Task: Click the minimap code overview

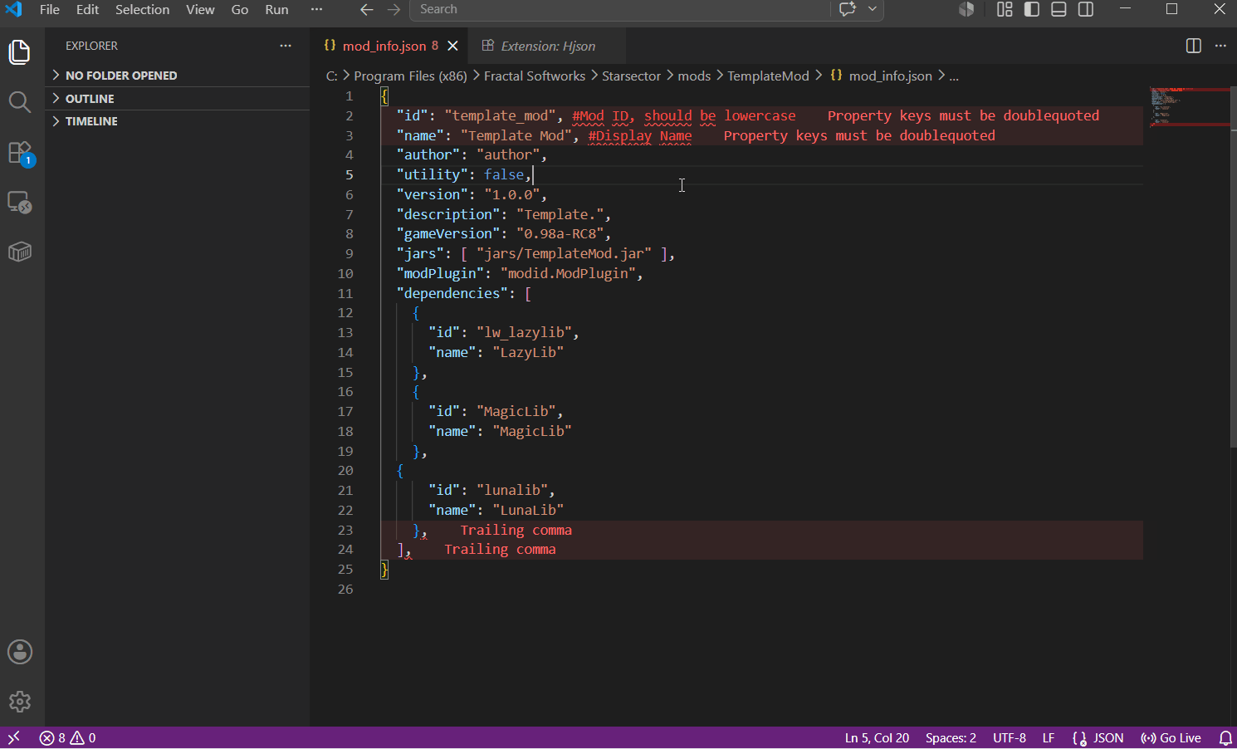Action: [x=1188, y=106]
